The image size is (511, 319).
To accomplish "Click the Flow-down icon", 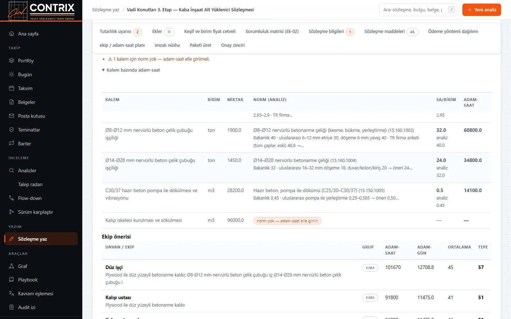I will point(11,198).
